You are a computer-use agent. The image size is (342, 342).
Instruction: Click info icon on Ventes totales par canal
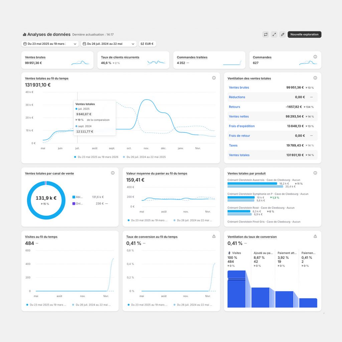click(113, 173)
